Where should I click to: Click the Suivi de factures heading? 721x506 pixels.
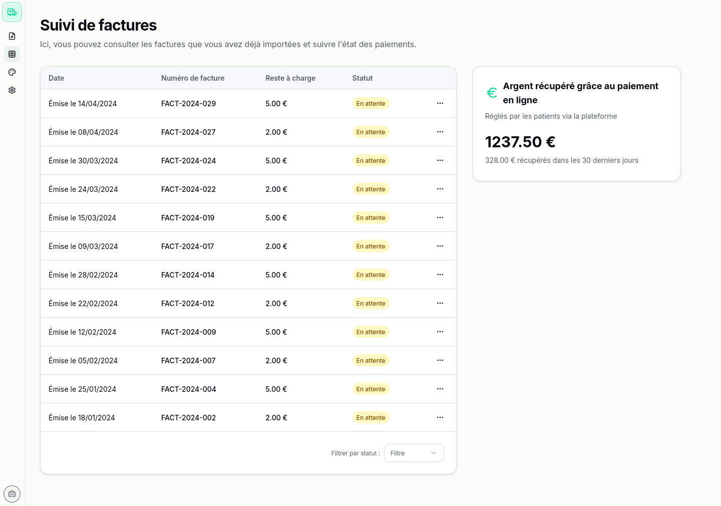click(98, 25)
